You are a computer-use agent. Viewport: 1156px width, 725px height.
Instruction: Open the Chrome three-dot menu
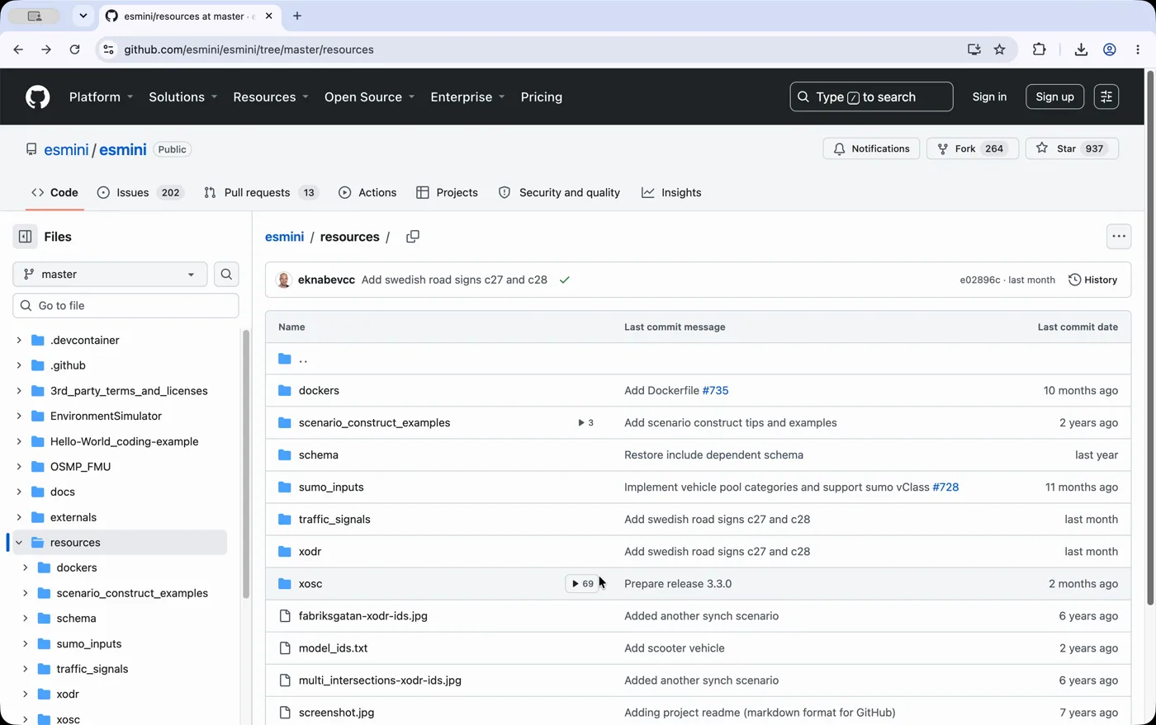pyautogui.click(x=1138, y=49)
